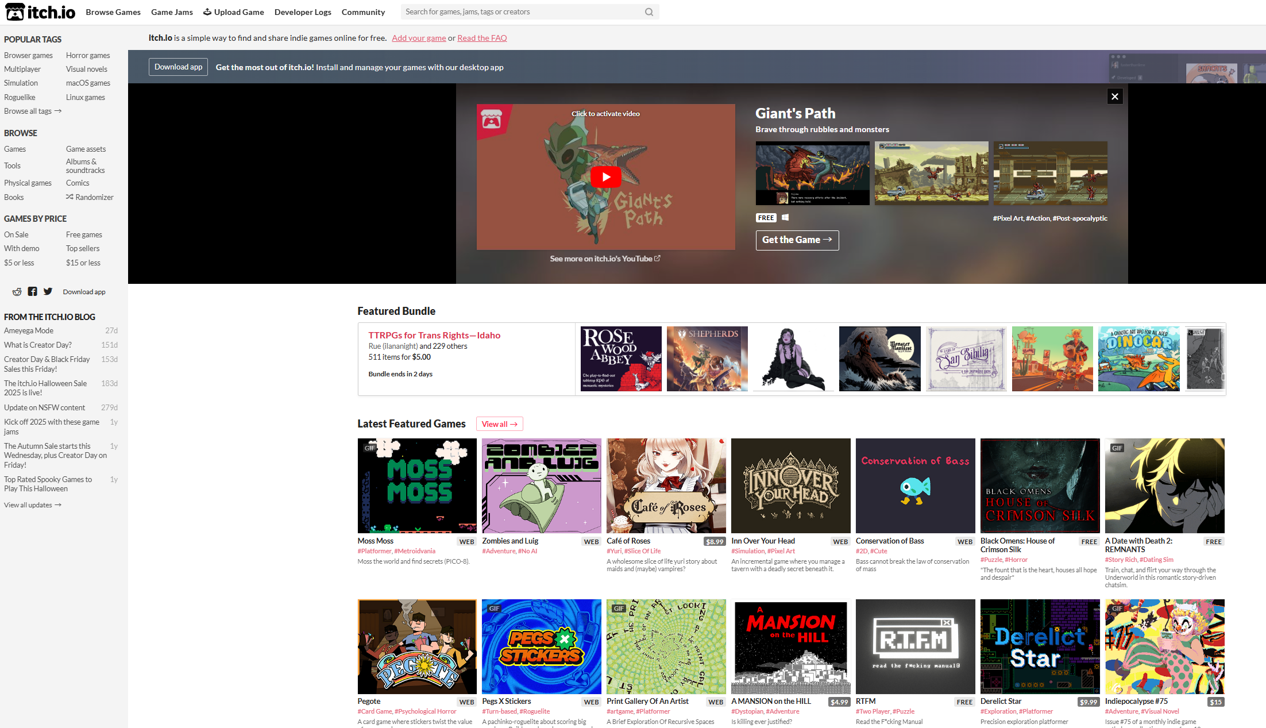
Task: Close the featured game banner
Action: point(1114,97)
